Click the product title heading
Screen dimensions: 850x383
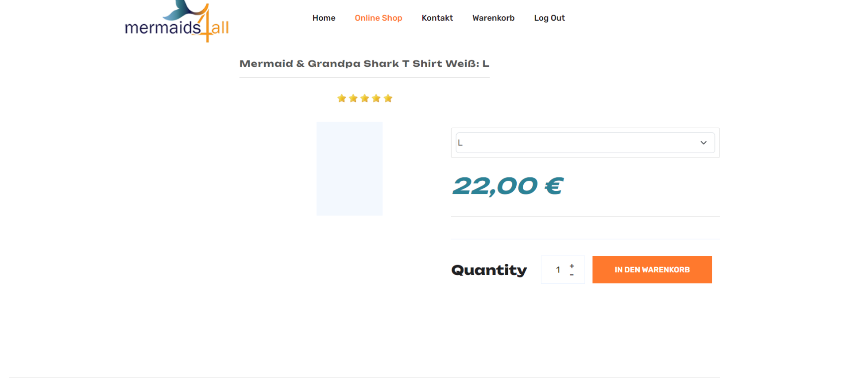[364, 64]
